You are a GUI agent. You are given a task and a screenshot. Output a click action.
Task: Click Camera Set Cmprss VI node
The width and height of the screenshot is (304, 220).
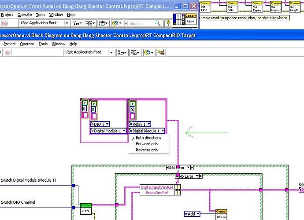(x=276, y=7)
